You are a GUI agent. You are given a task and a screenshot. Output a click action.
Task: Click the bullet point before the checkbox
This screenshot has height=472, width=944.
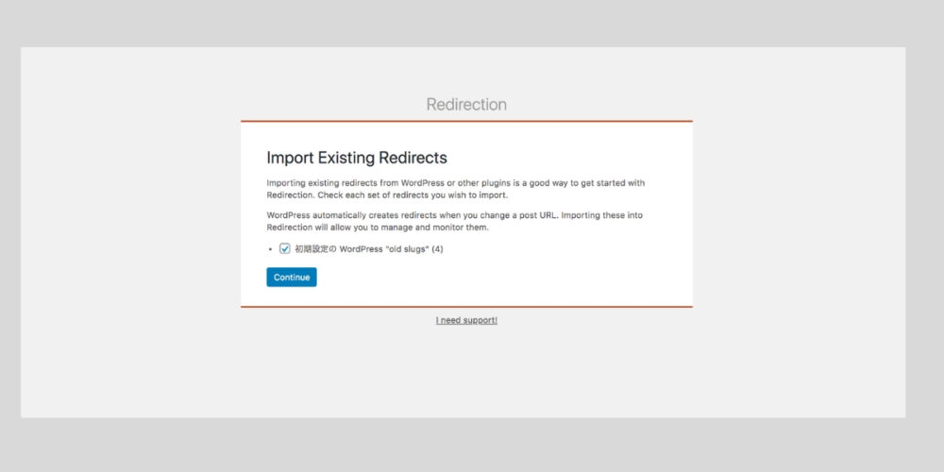point(271,249)
